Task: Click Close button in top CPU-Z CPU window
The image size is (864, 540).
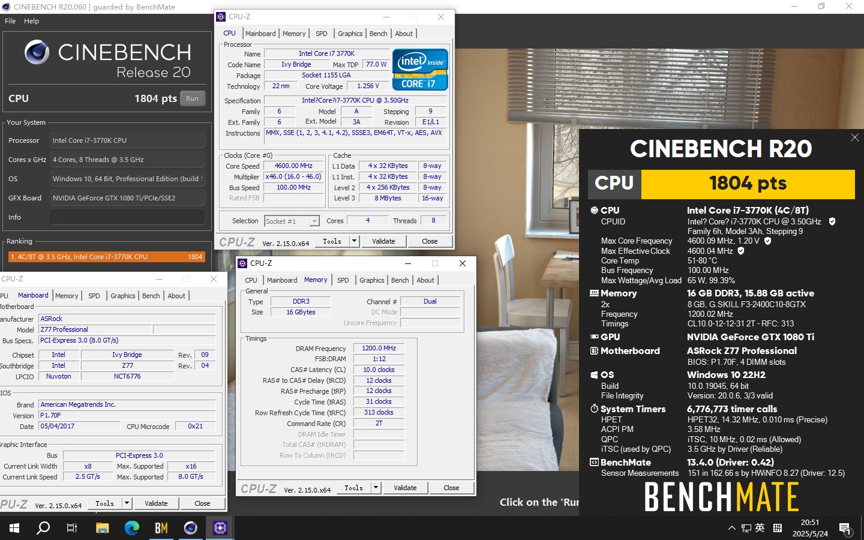Action: point(430,241)
